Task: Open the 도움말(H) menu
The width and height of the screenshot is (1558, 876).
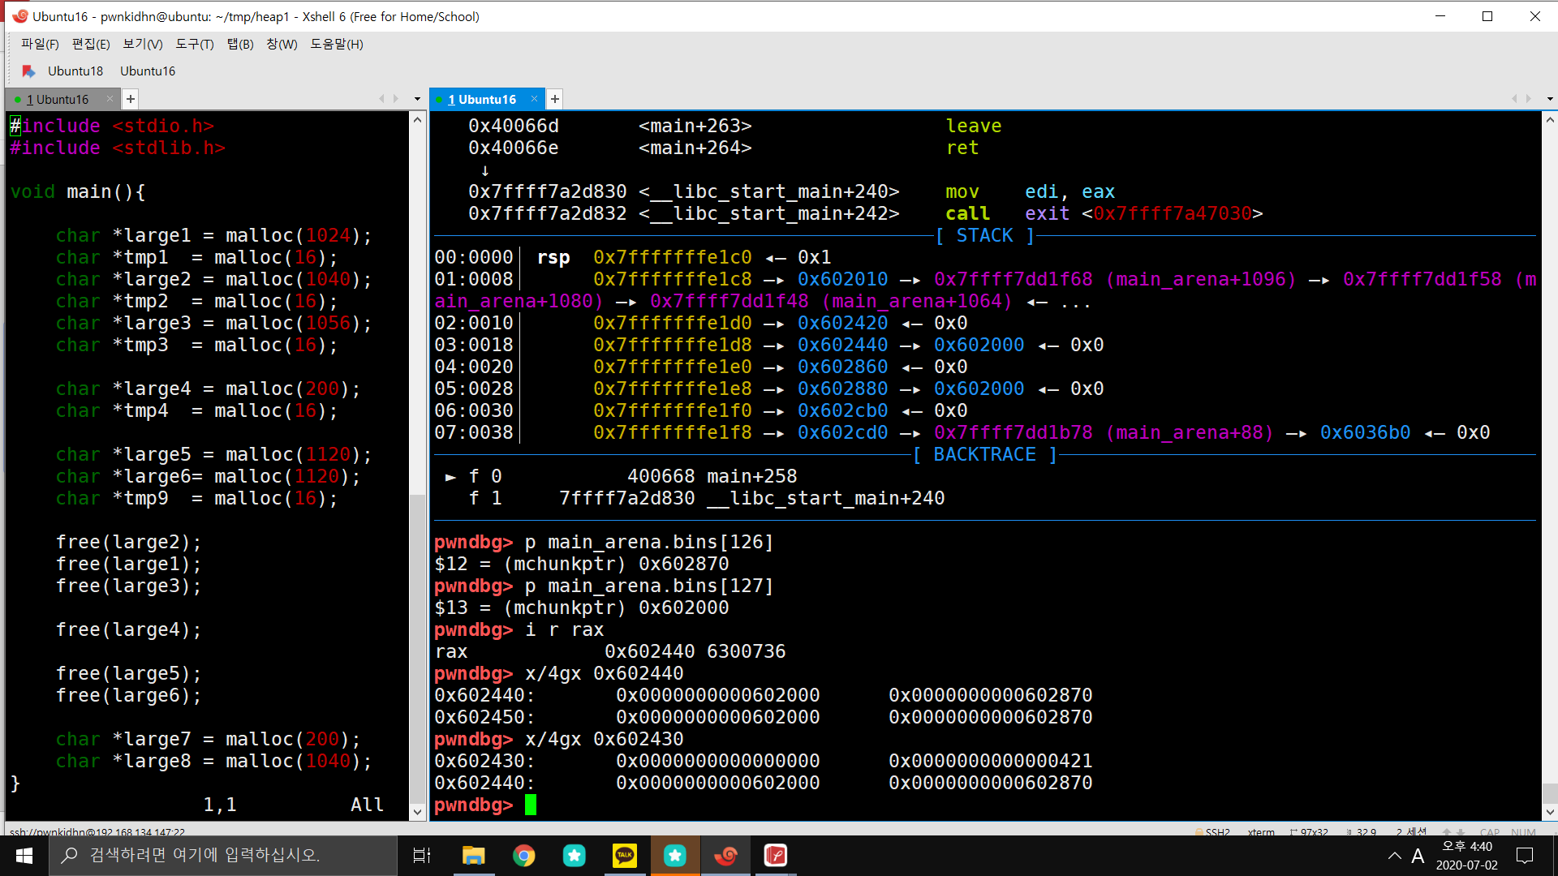Action: [337, 44]
